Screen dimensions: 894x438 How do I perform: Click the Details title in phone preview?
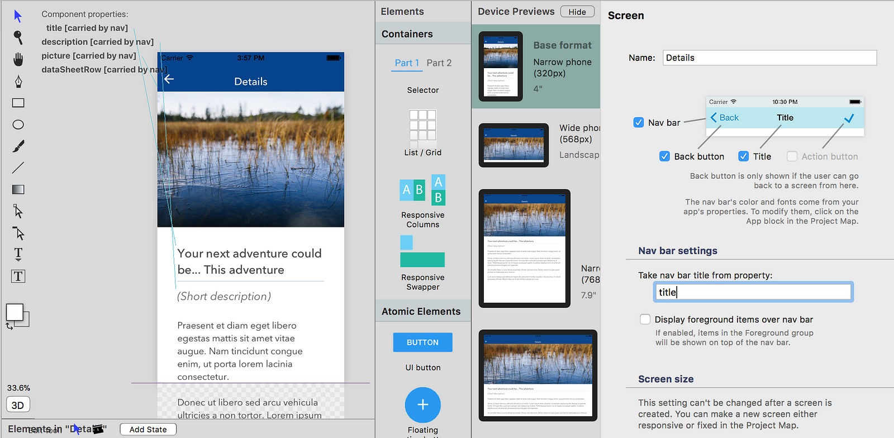click(x=251, y=82)
